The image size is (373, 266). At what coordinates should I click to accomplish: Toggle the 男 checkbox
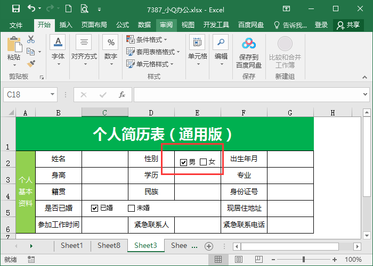[183, 162]
